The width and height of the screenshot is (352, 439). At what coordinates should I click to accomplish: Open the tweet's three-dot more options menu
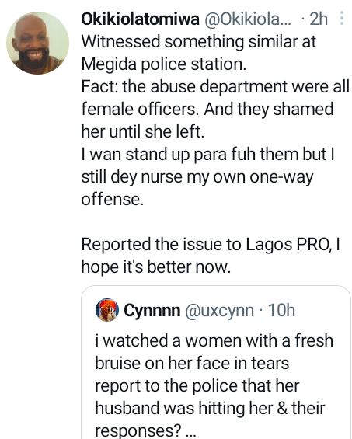tap(342, 18)
